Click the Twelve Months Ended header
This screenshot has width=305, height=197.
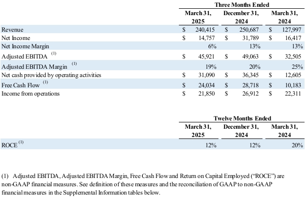click(x=242, y=118)
